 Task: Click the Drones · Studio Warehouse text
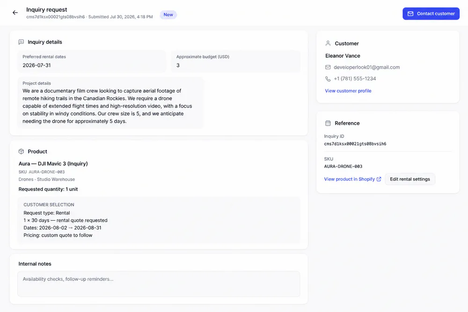click(46, 179)
